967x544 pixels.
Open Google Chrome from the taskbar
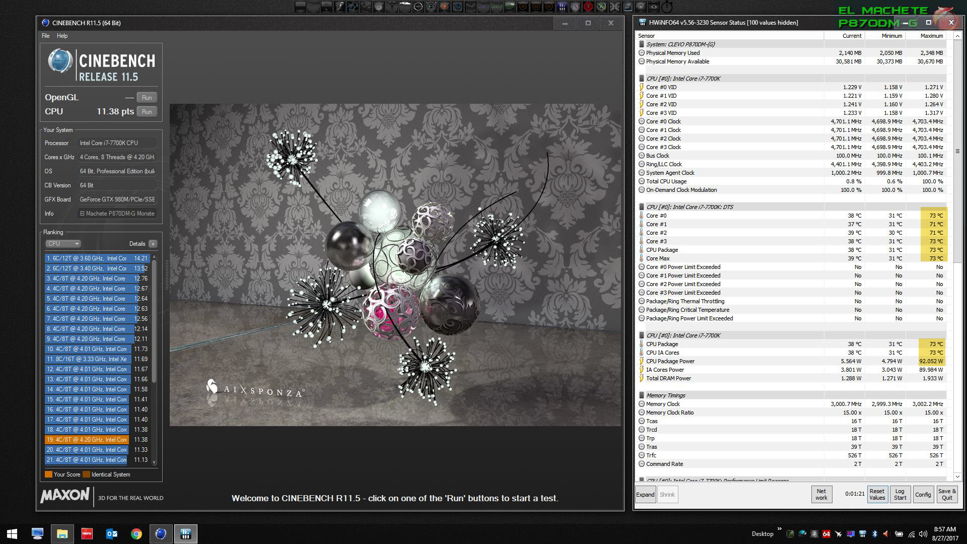(136, 534)
